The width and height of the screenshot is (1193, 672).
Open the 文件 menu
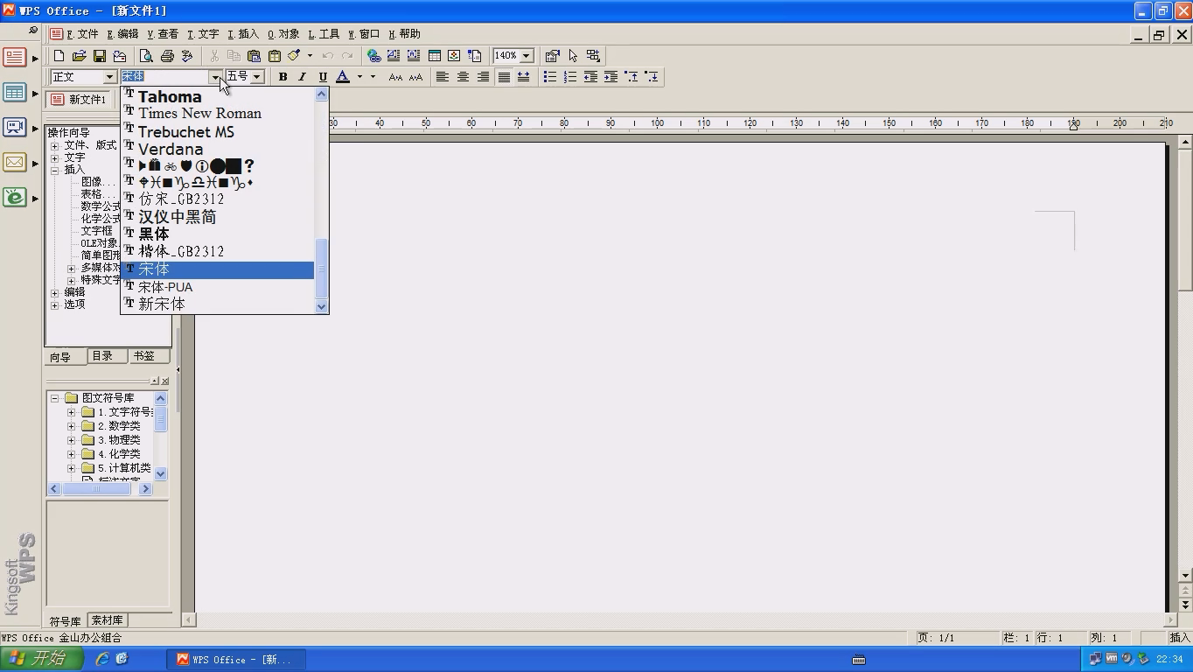click(83, 34)
